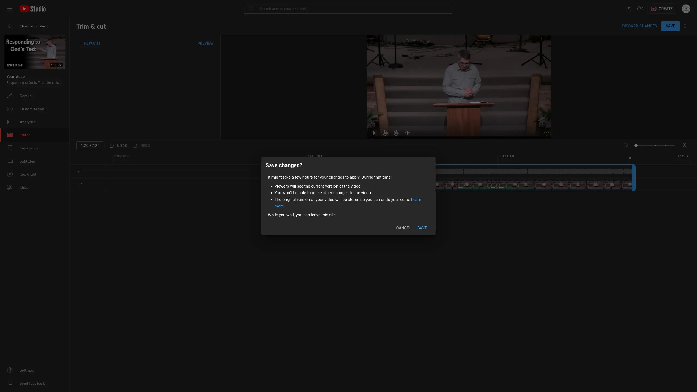Click the YouTube Studio logo

[x=33, y=8]
